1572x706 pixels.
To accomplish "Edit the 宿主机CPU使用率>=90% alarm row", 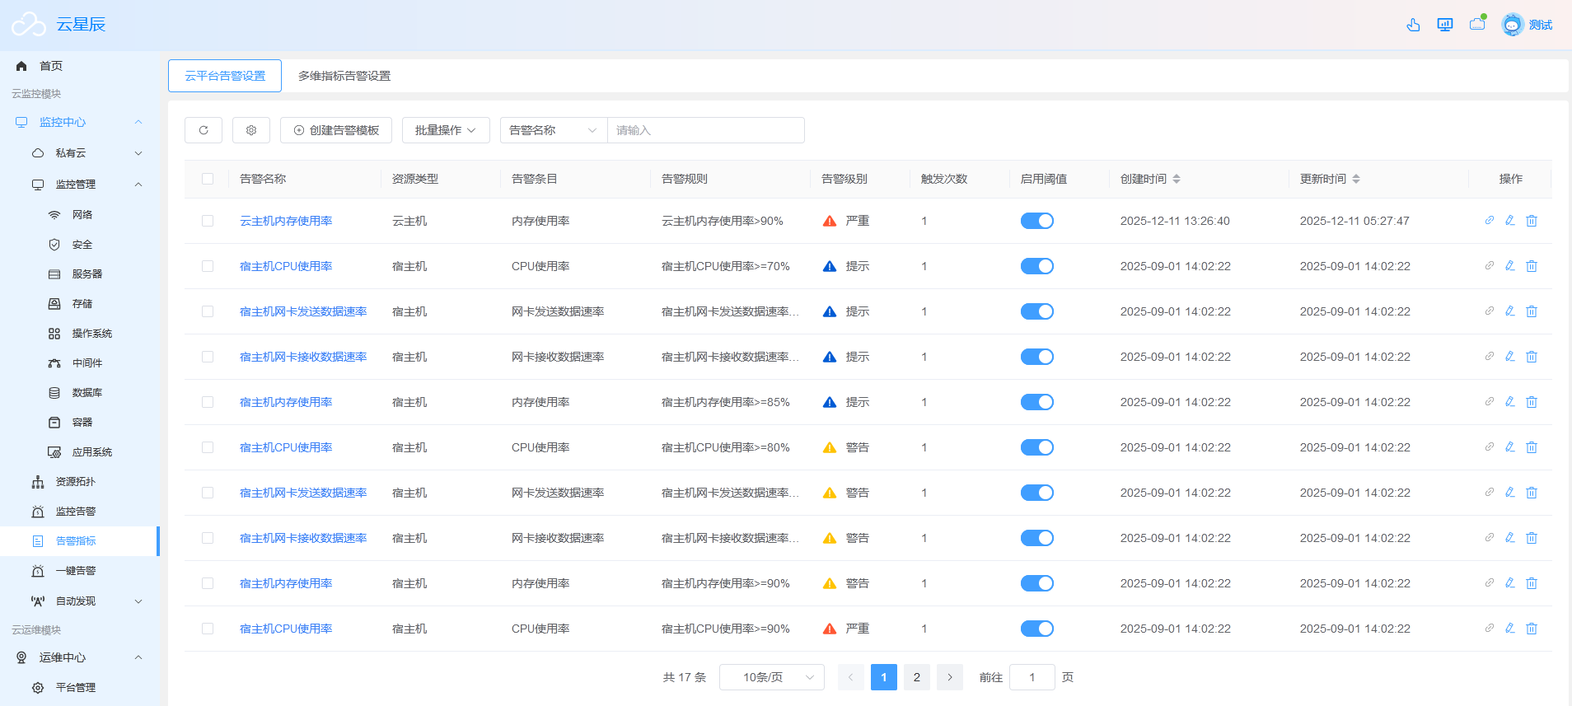I will [1510, 629].
